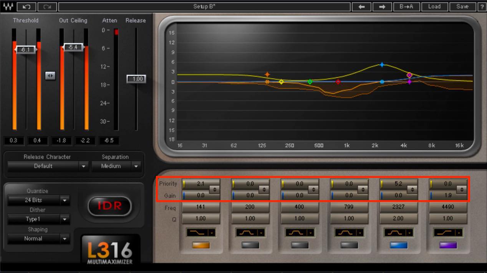
Task: Toggle the IDR button
Action: coord(110,206)
